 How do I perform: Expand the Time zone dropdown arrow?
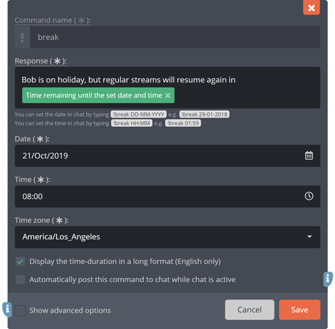[309, 236]
